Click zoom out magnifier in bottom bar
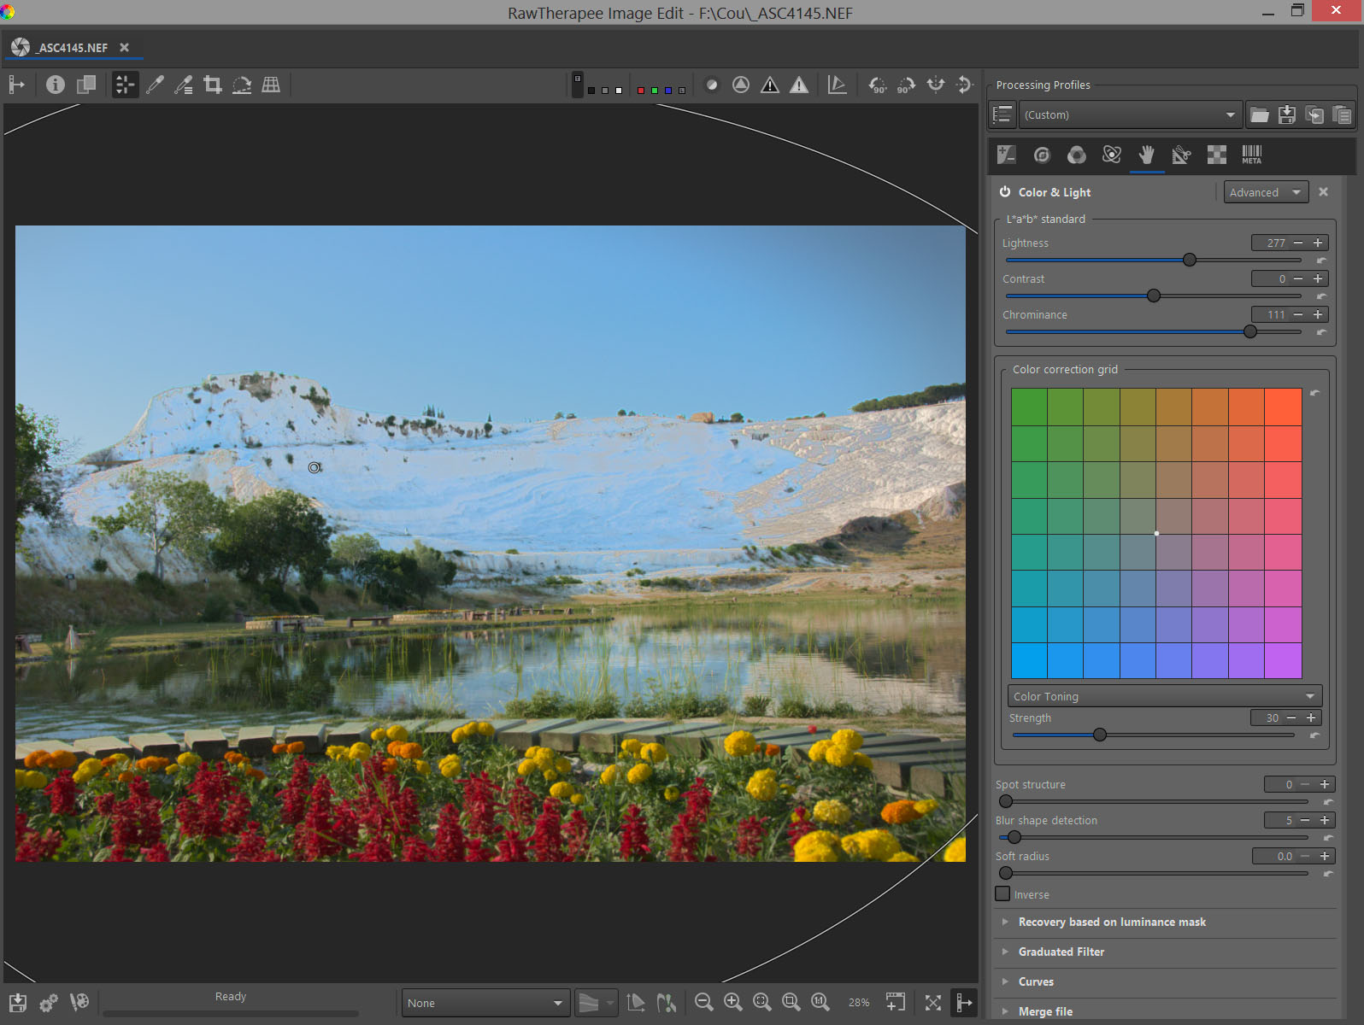 (703, 1002)
